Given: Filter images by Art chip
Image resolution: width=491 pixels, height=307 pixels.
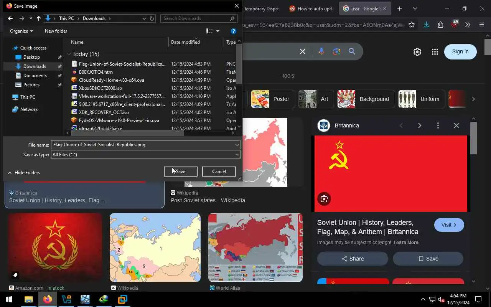Looking at the screenshot, I should point(316,99).
